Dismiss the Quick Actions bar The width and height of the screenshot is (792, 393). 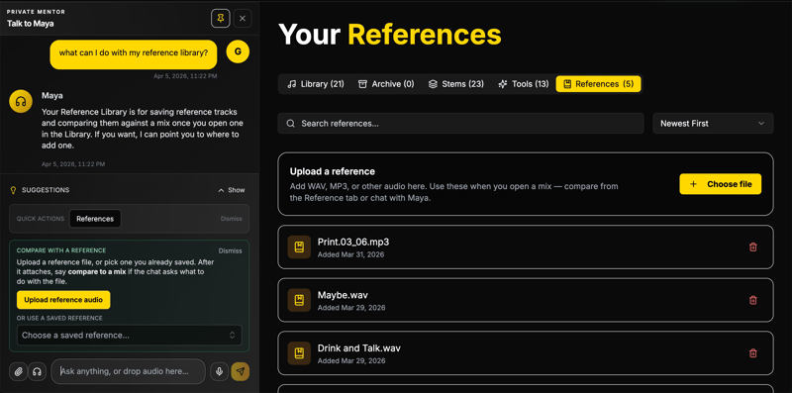(x=231, y=219)
